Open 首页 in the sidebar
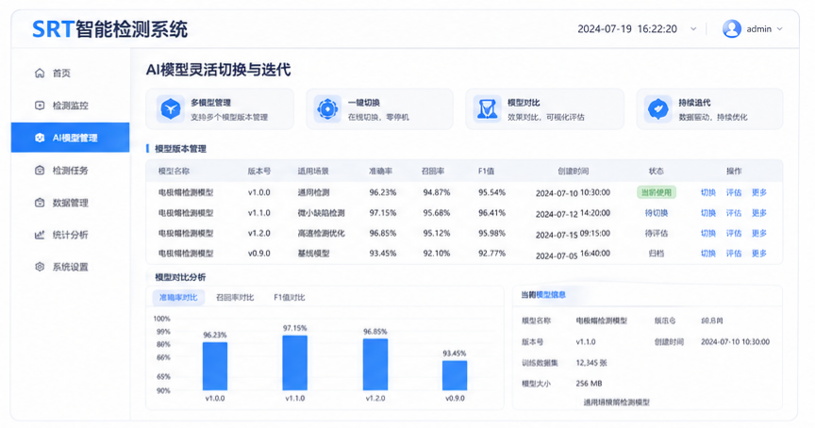 (70, 74)
